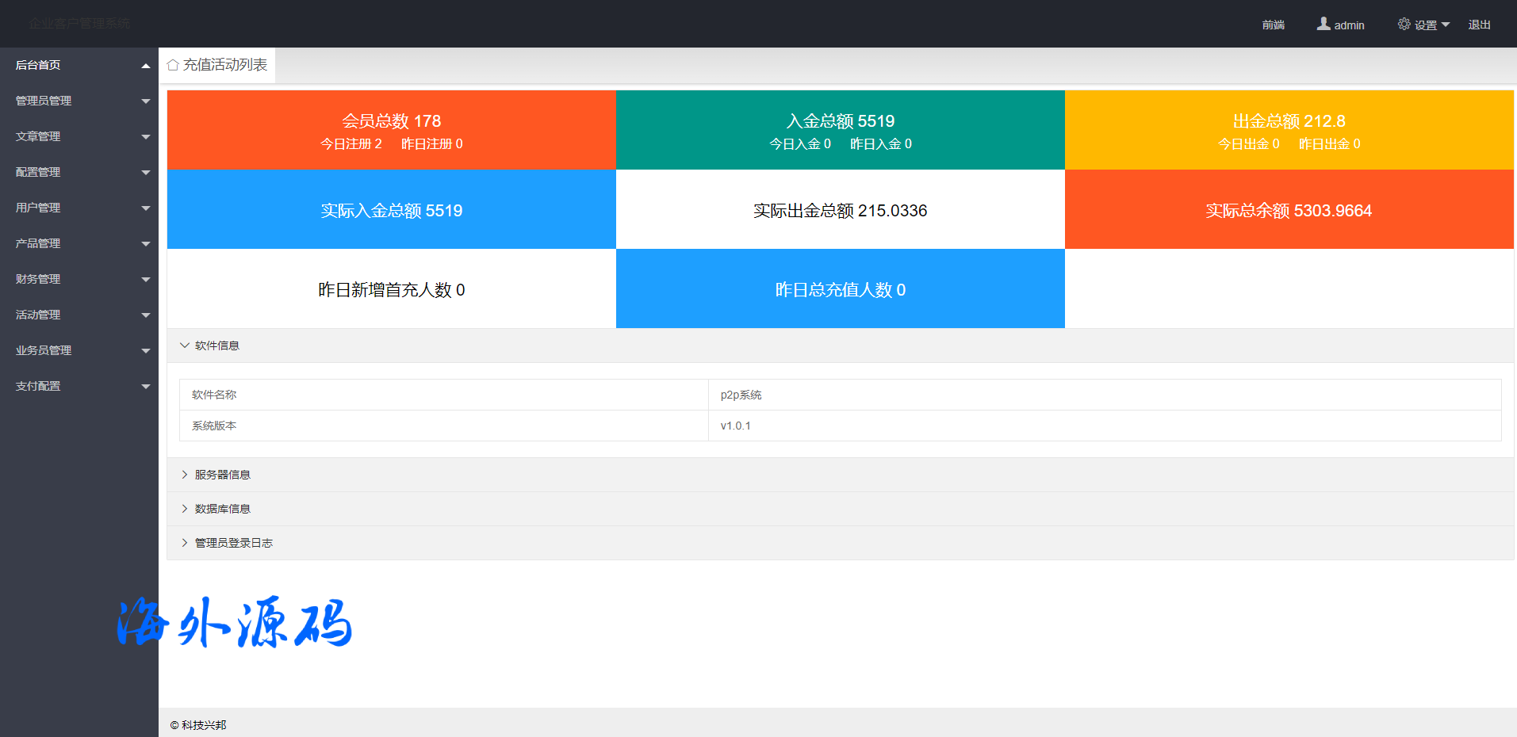
Task: Click the settings gear icon
Action: 1404,25
